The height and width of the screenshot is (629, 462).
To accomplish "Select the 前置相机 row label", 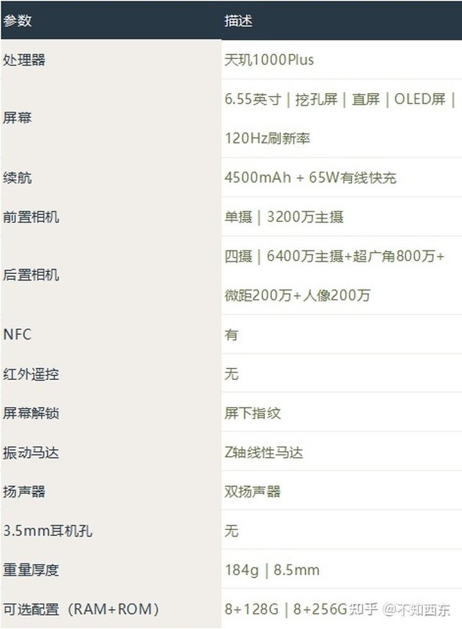I will pos(31,217).
